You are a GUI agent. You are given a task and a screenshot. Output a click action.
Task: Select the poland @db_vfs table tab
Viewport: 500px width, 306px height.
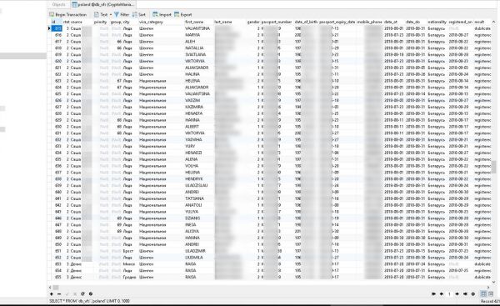(x=103, y=4)
